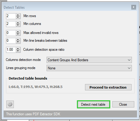Viewport: 140px width, 121px height.
Task: Focus the Column detection space ratio field
Action: (x=11, y=50)
